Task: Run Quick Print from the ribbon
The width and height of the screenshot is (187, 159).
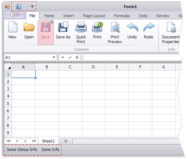Action: coord(81,33)
